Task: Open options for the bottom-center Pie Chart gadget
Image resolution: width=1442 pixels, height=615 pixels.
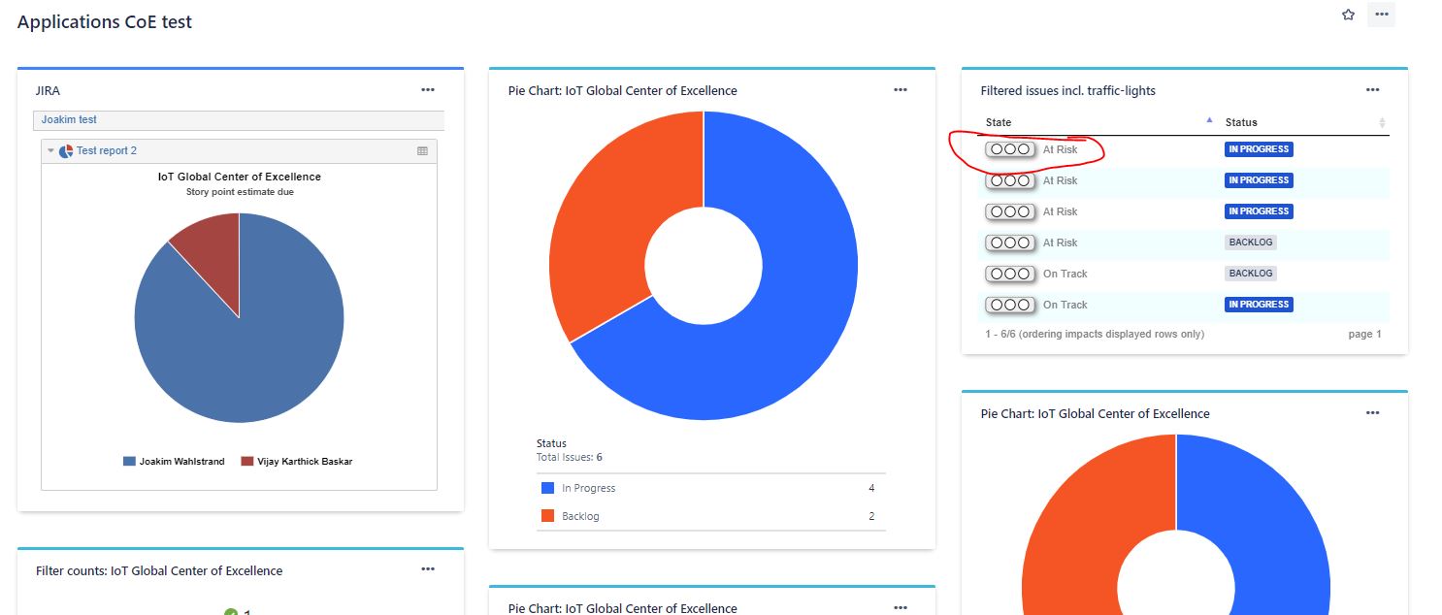Action: pos(901,607)
